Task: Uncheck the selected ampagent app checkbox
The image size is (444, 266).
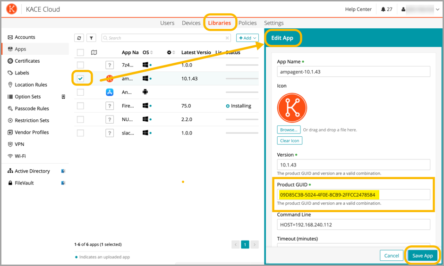Action: (81, 78)
